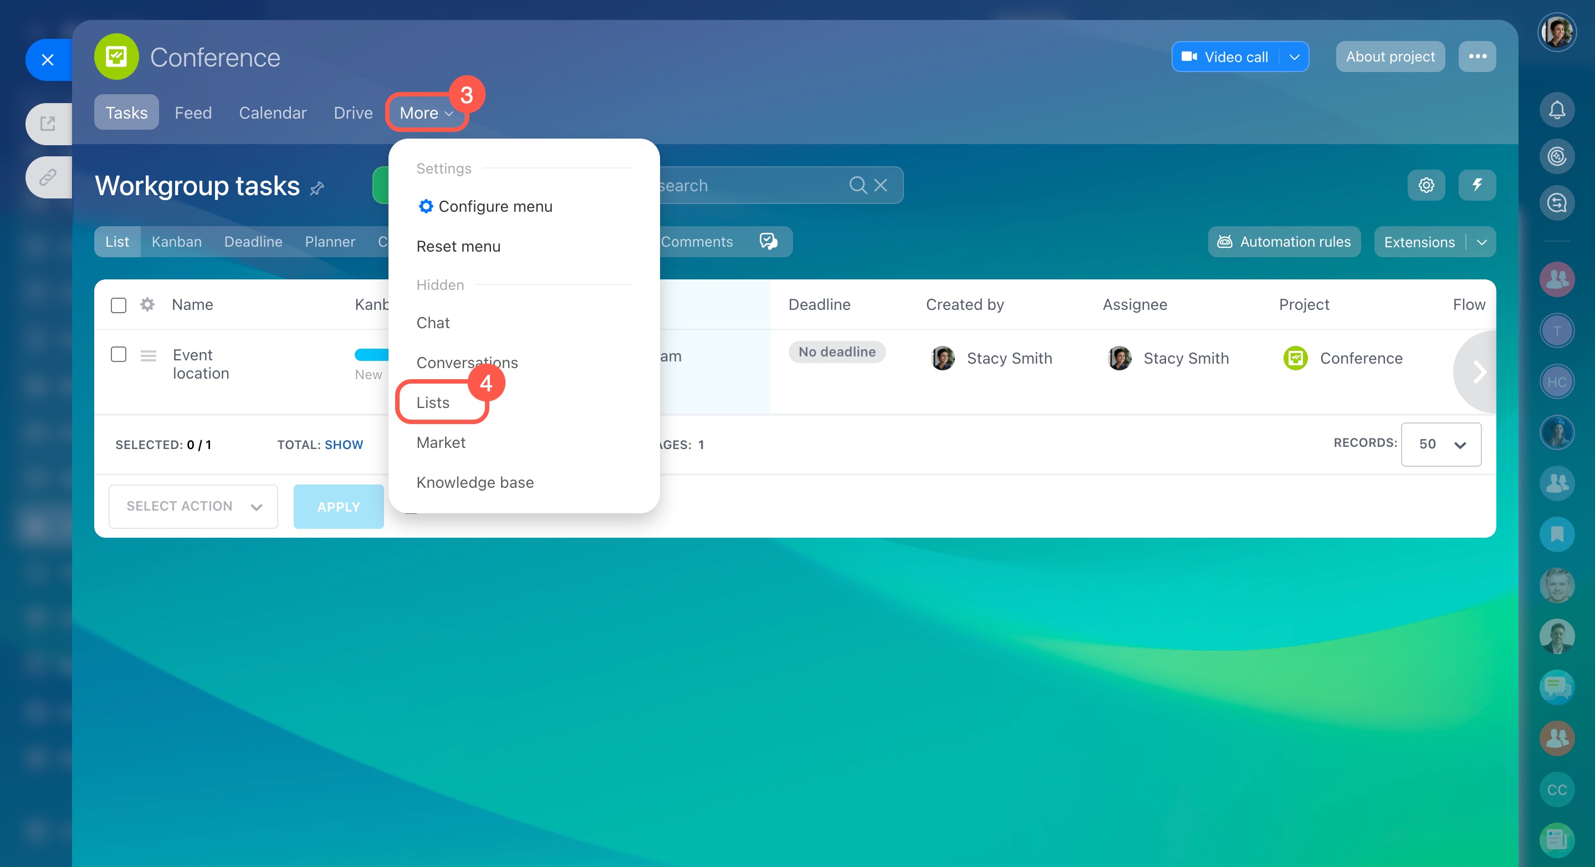Click the pin icon beside Workgroup tasks
This screenshot has width=1595, height=867.
317,187
